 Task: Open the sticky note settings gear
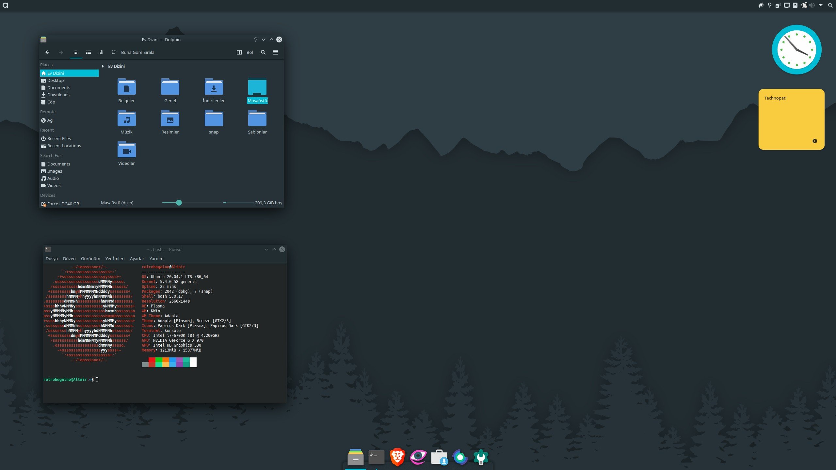[815, 141]
